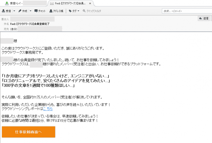Viewport: 212px width, 143px height.
Task: Click the line 「ロゴのリニューアルで
Action: 56,81
